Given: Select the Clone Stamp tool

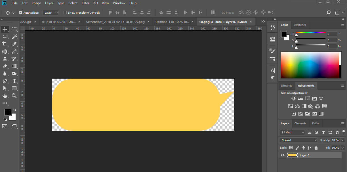Looking at the screenshot, I should tap(5, 59).
